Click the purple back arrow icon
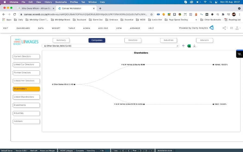Screen dimensions: 243x152 184,46
